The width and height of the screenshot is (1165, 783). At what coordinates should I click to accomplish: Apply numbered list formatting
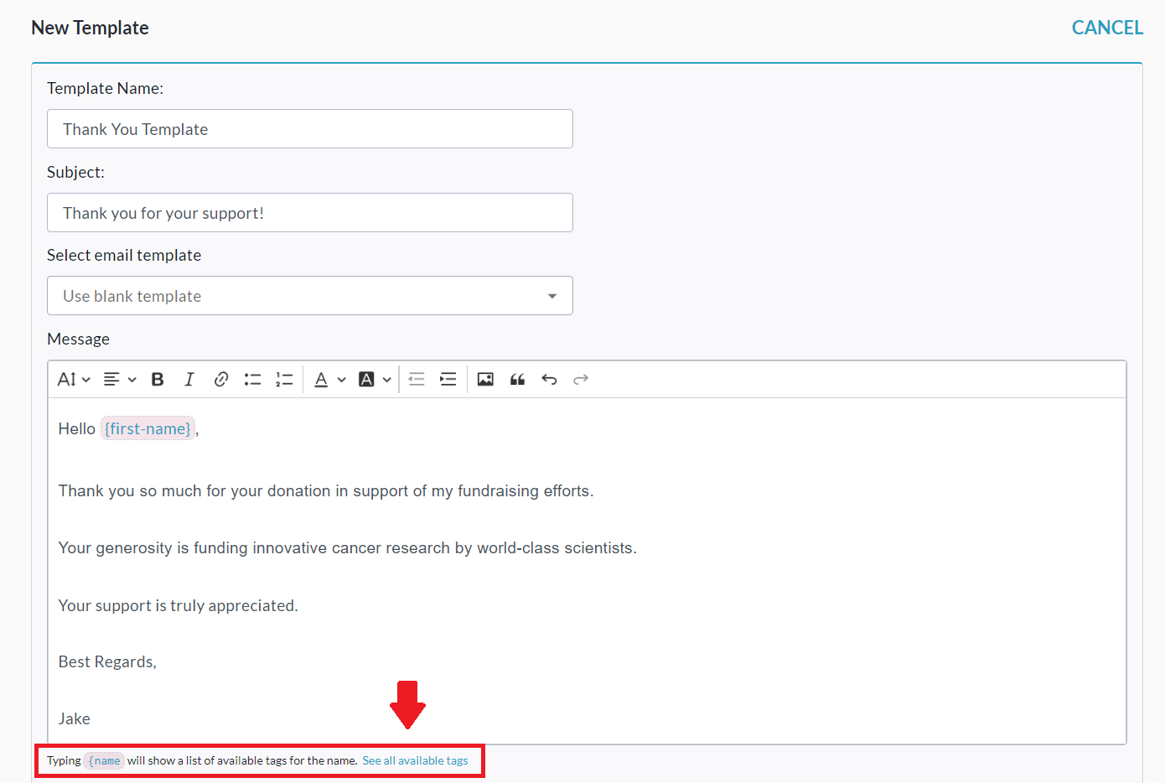pos(284,380)
